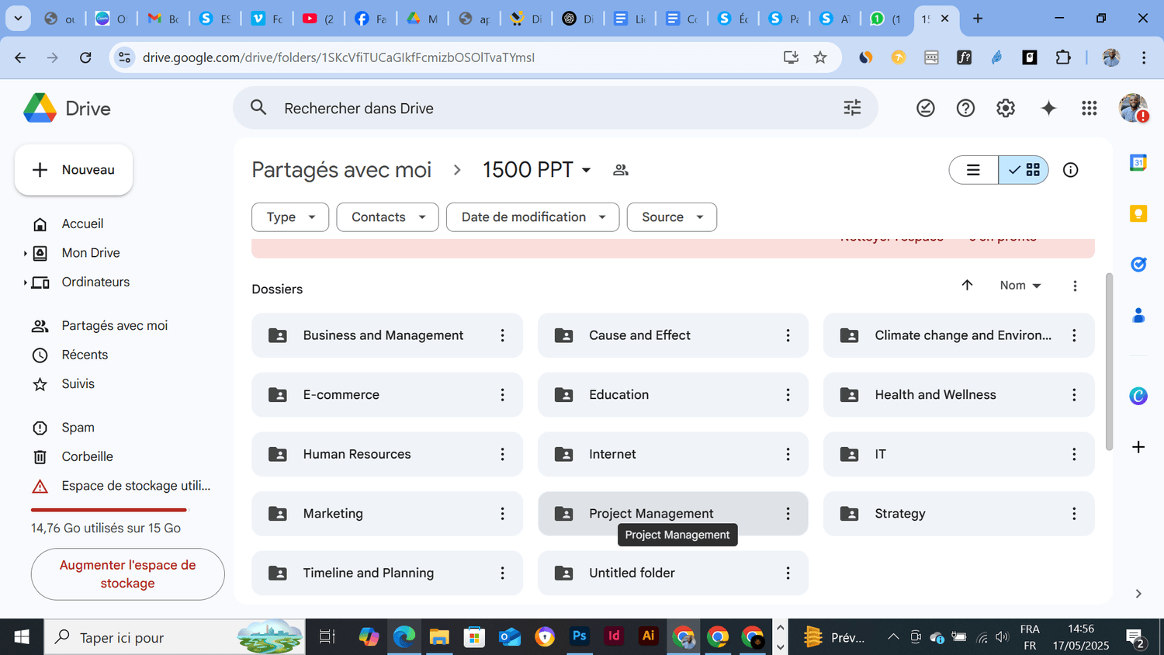
Task: Go to Partagés avec moi breadcrumb
Action: click(341, 170)
